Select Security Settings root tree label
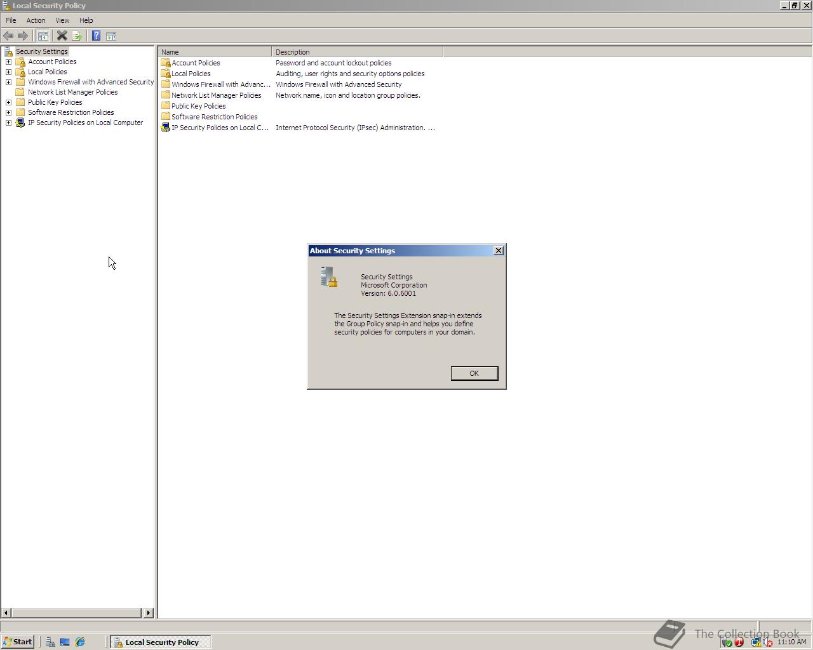This screenshot has height=650, width=813. tap(41, 51)
